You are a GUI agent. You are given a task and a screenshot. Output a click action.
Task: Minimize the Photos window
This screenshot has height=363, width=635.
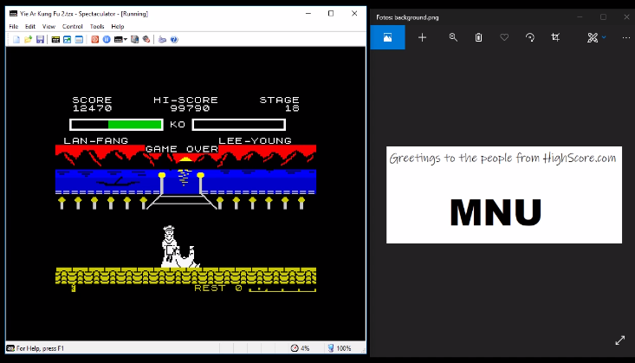tap(580, 17)
